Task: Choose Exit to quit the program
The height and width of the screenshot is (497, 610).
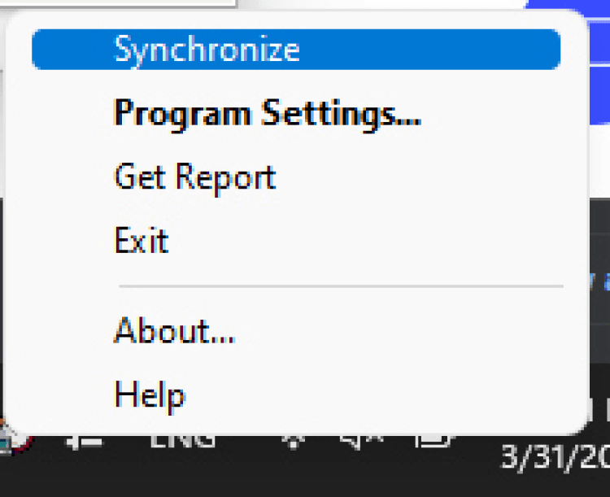Action: [x=142, y=241]
